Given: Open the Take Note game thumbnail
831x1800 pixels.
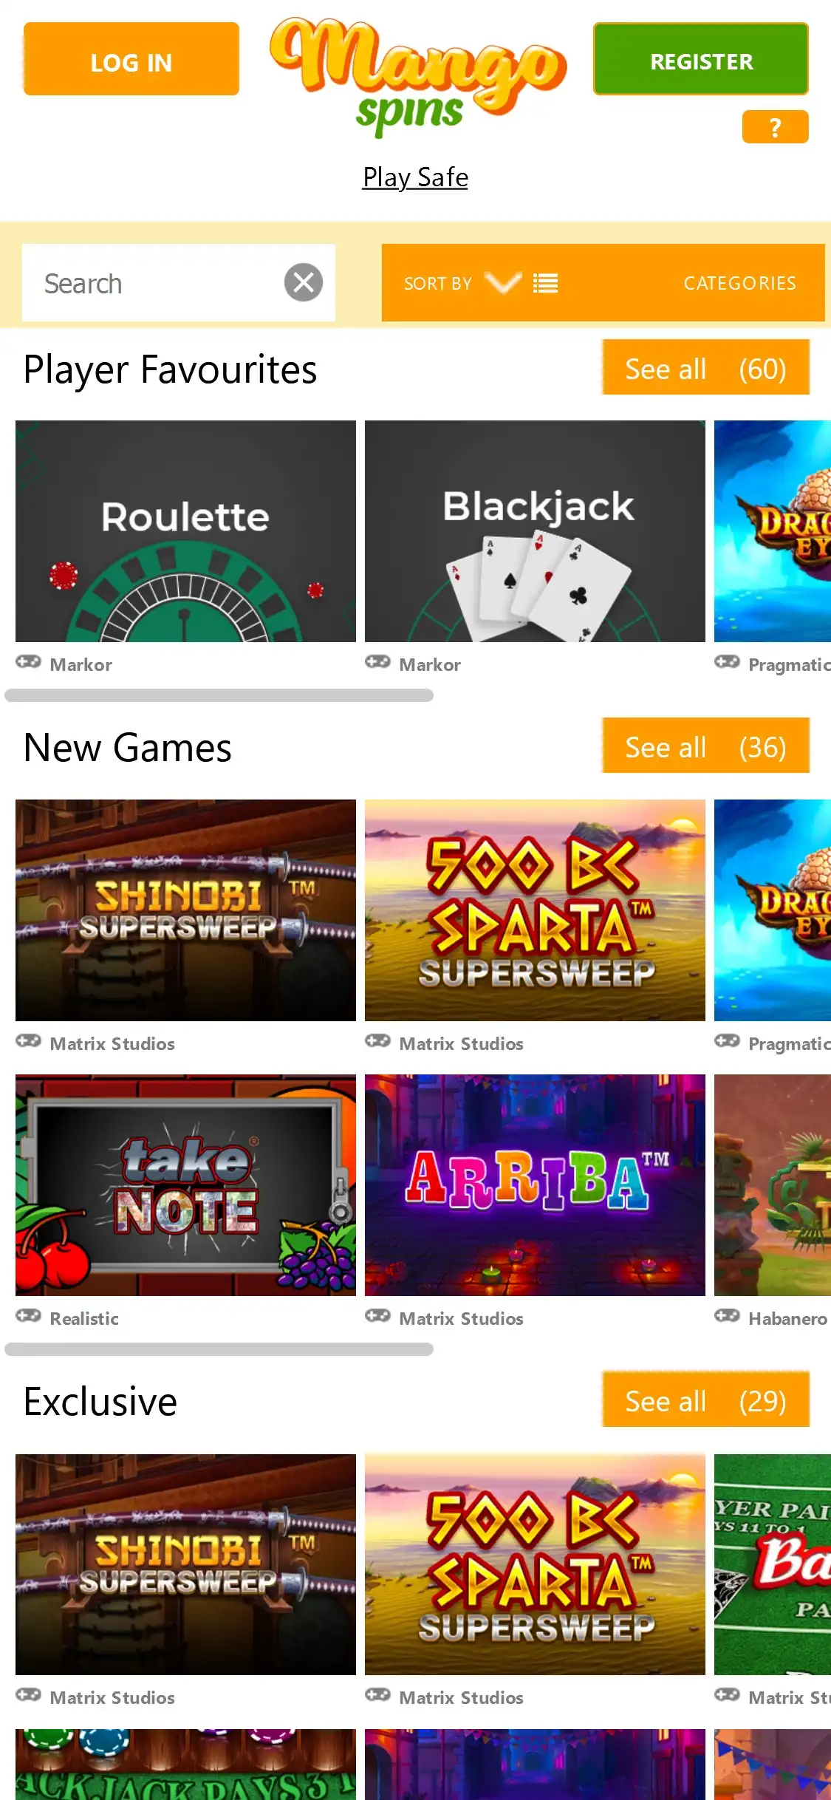Looking at the screenshot, I should click(x=185, y=1185).
